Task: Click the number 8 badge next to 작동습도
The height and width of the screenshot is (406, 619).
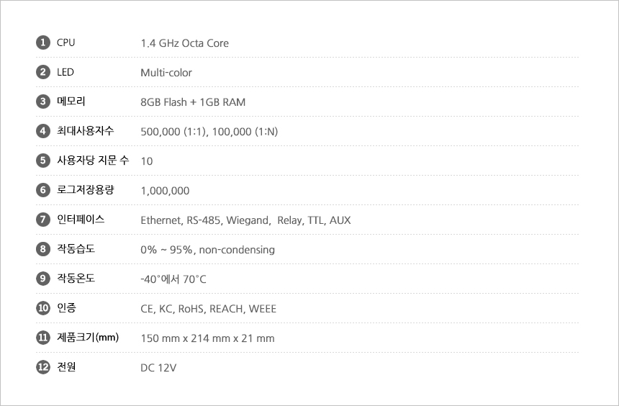Action: pyautogui.click(x=42, y=249)
